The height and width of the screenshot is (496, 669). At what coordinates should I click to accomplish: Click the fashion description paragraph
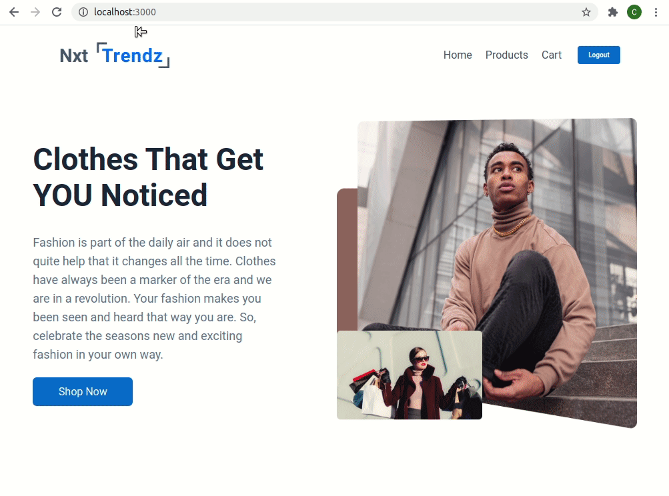pos(155,299)
